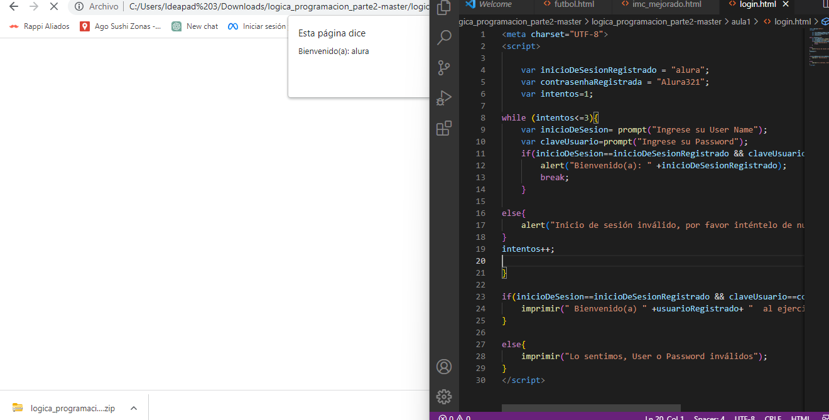Switch to the futbol.html tab

(x=572, y=4)
